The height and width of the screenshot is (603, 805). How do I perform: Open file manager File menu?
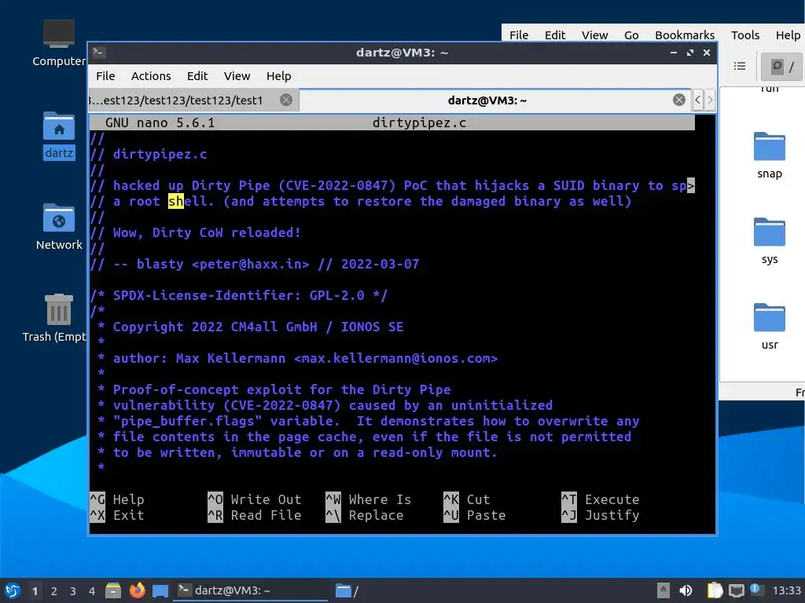click(519, 35)
